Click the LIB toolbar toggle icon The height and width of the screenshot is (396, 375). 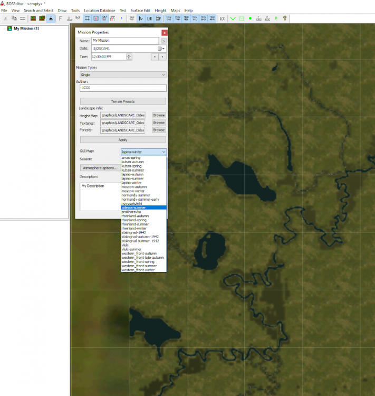pos(150,18)
